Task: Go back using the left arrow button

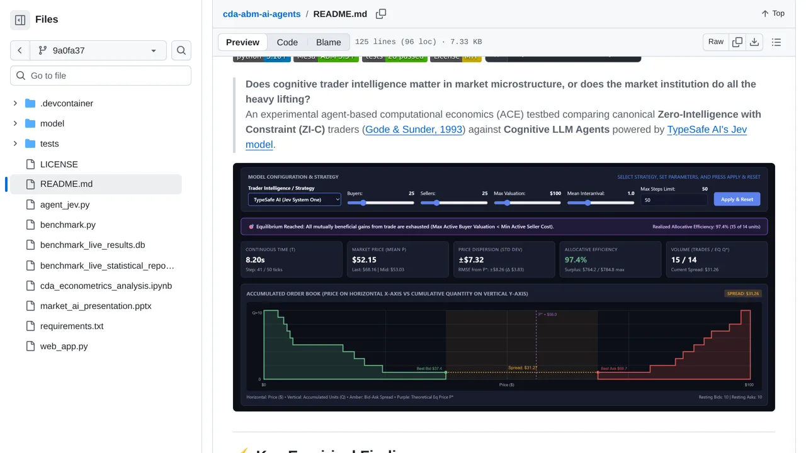Action: pyautogui.click(x=20, y=50)
